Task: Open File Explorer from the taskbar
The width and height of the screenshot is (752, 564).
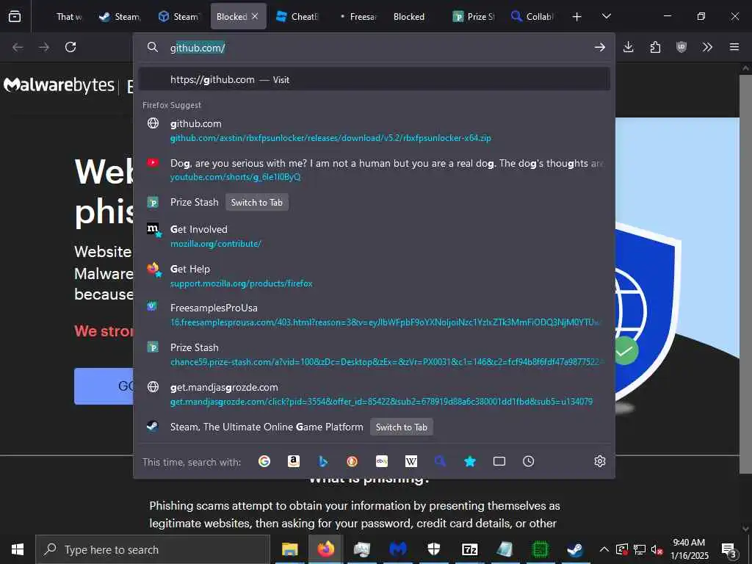Action: (x=289, y=549)
